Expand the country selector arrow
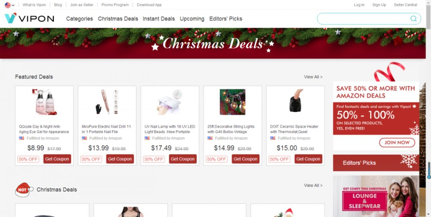Viewport: 431px width, 217px height. click(x=13, y=5)
